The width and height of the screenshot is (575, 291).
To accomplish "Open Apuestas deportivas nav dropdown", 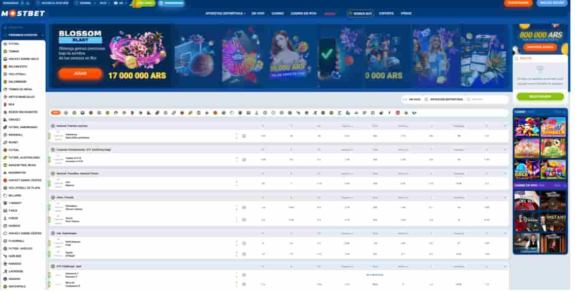I will tap(225, 14).
